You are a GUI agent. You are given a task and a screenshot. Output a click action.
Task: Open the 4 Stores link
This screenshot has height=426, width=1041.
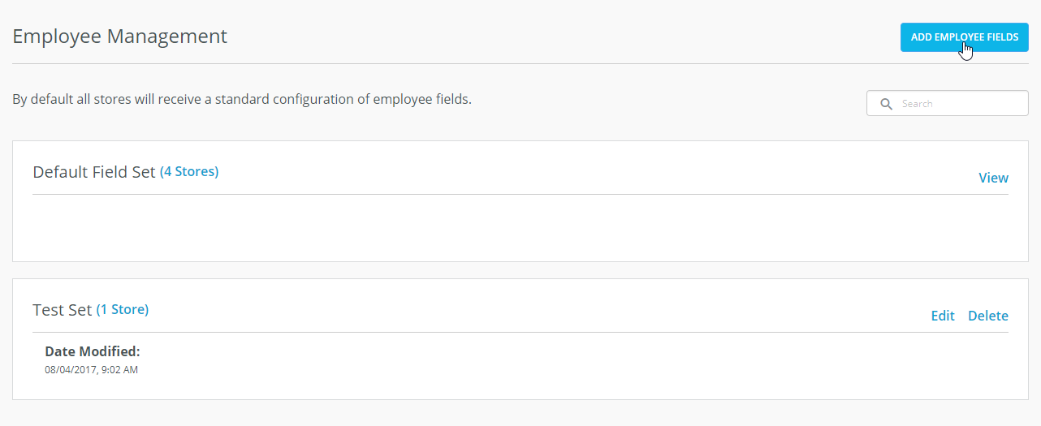pos(189,172)
